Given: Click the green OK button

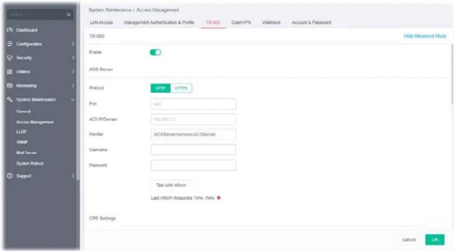Looking at the screenshot, I should [435, 239].
